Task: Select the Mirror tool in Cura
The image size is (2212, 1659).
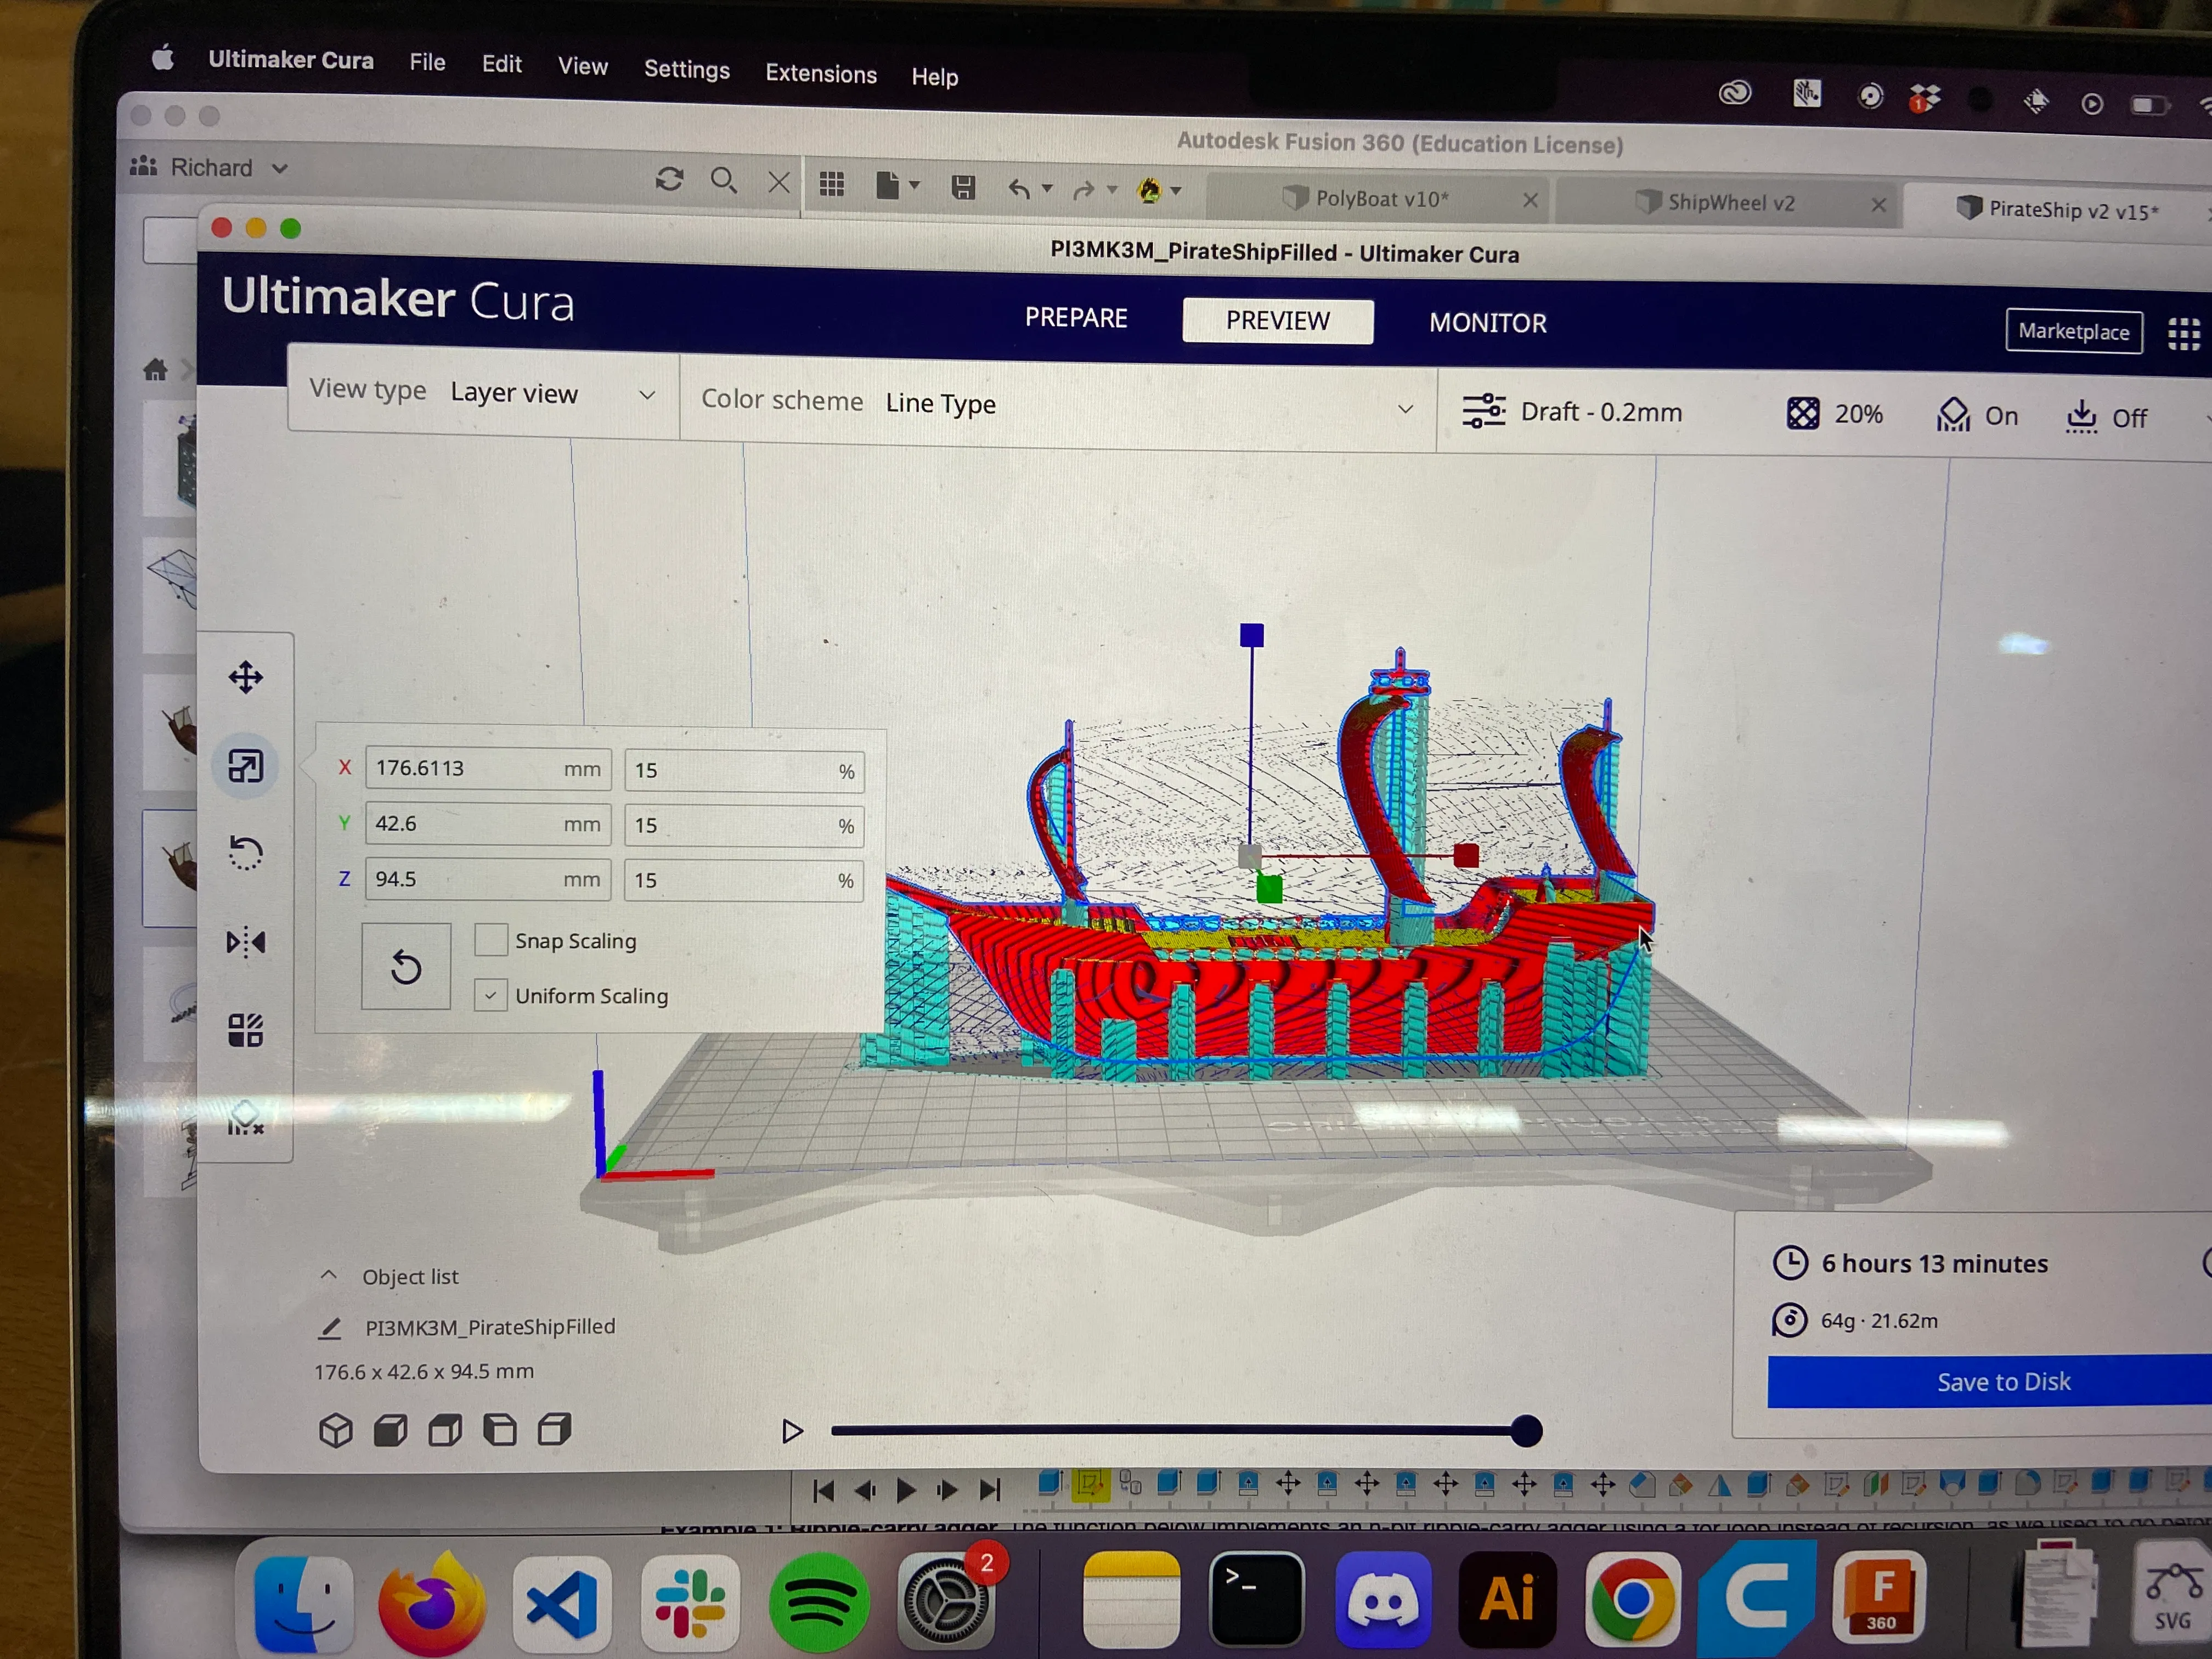Action: 245,942
